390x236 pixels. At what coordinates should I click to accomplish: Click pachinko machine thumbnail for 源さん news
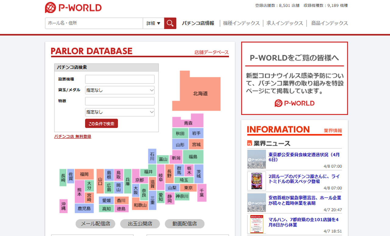tap(257, 181)
